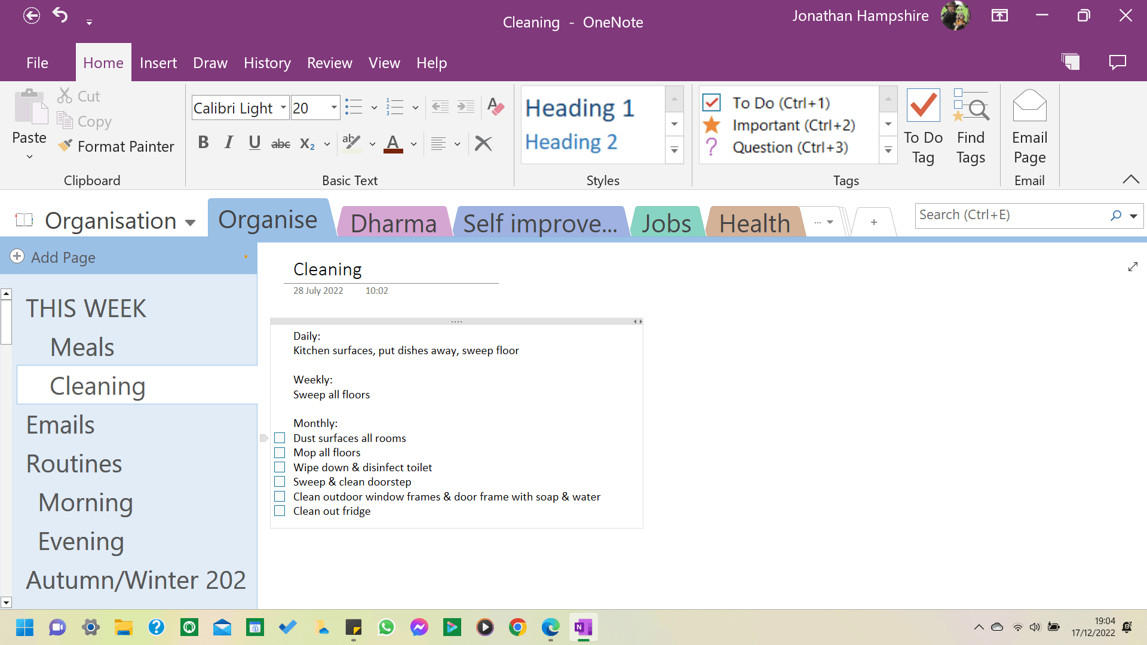The height and width of the screenshot is (645, 1147).
Task: Apply strikethrough to text
Action: click(x=280, y=143)
